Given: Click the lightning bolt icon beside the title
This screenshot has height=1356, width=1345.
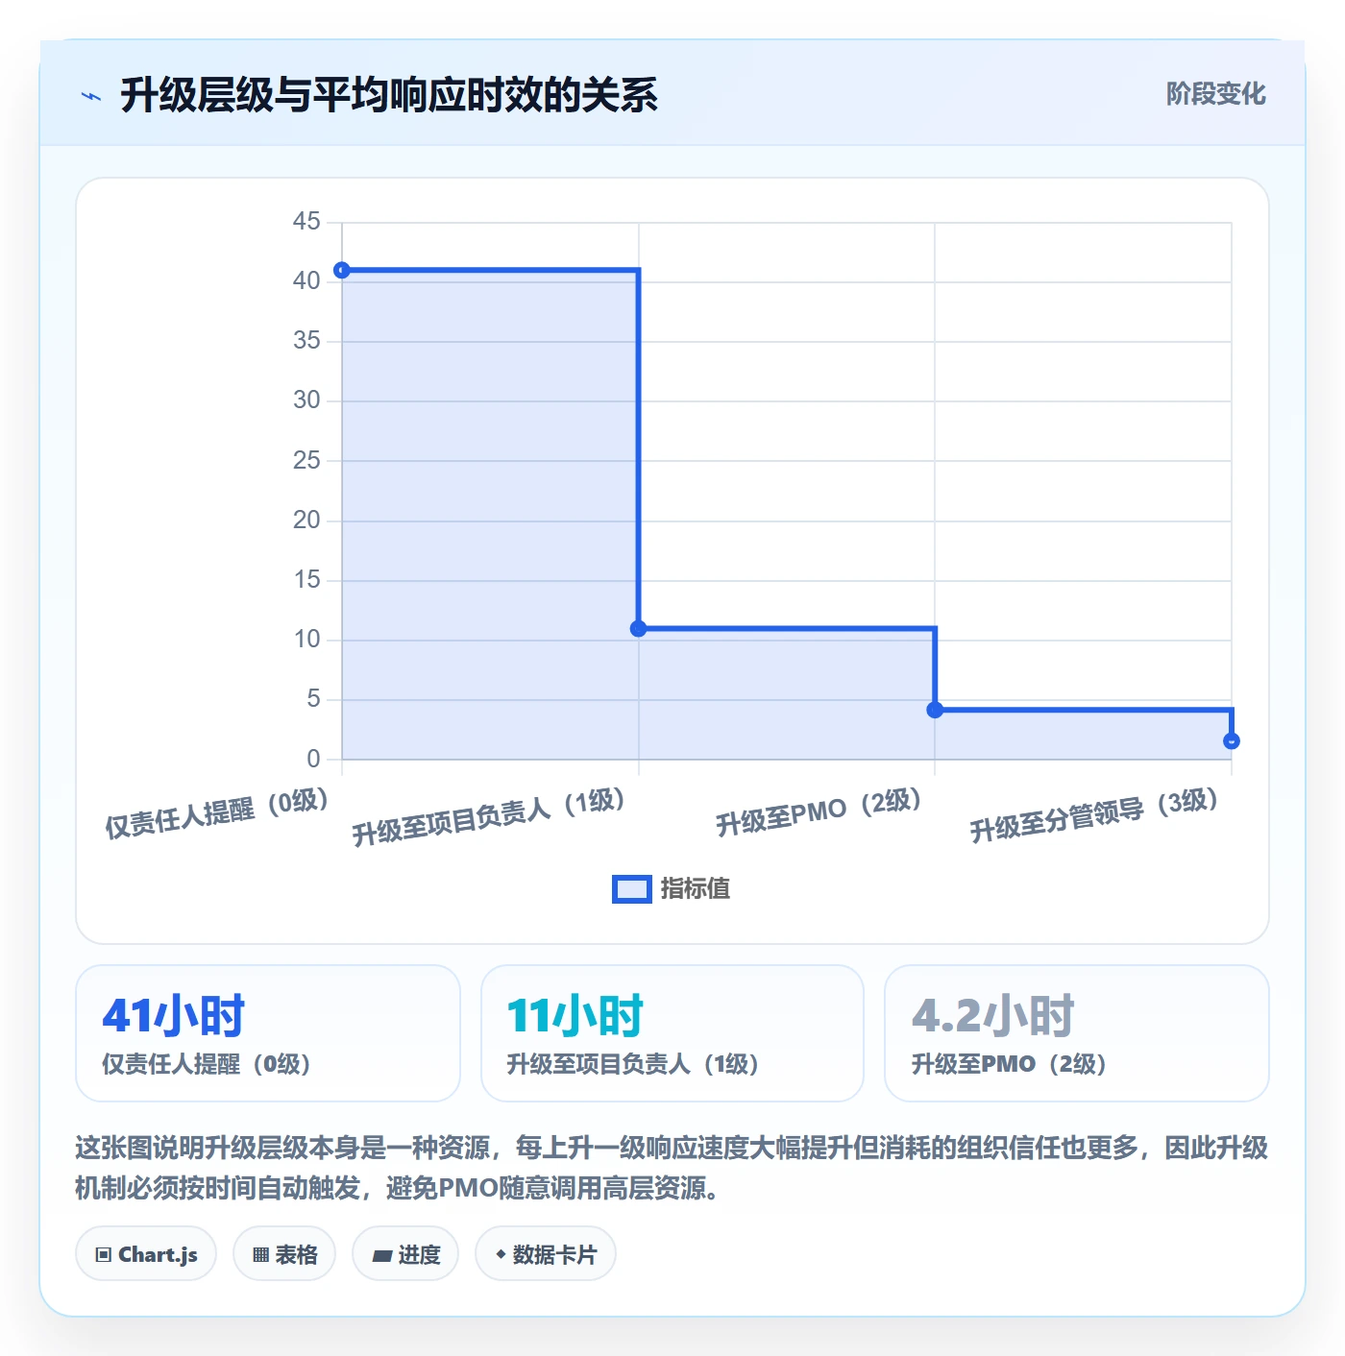Looking at the screenshot, I should (91, 96).
